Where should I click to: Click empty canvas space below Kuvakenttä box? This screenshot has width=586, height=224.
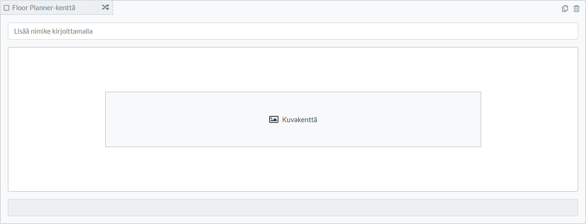[x=293, y=169]
